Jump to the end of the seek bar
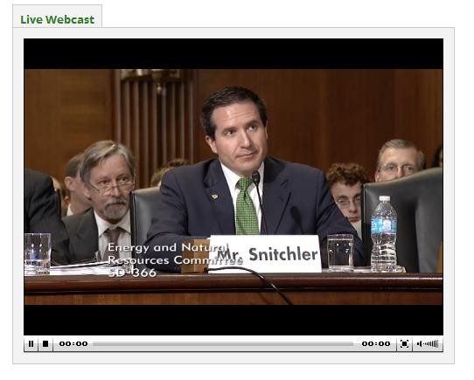Screen dimensions: 474x380 [352, 344]
